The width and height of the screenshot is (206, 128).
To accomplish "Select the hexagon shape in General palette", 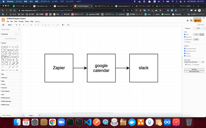I will click(x=3, y=54).
